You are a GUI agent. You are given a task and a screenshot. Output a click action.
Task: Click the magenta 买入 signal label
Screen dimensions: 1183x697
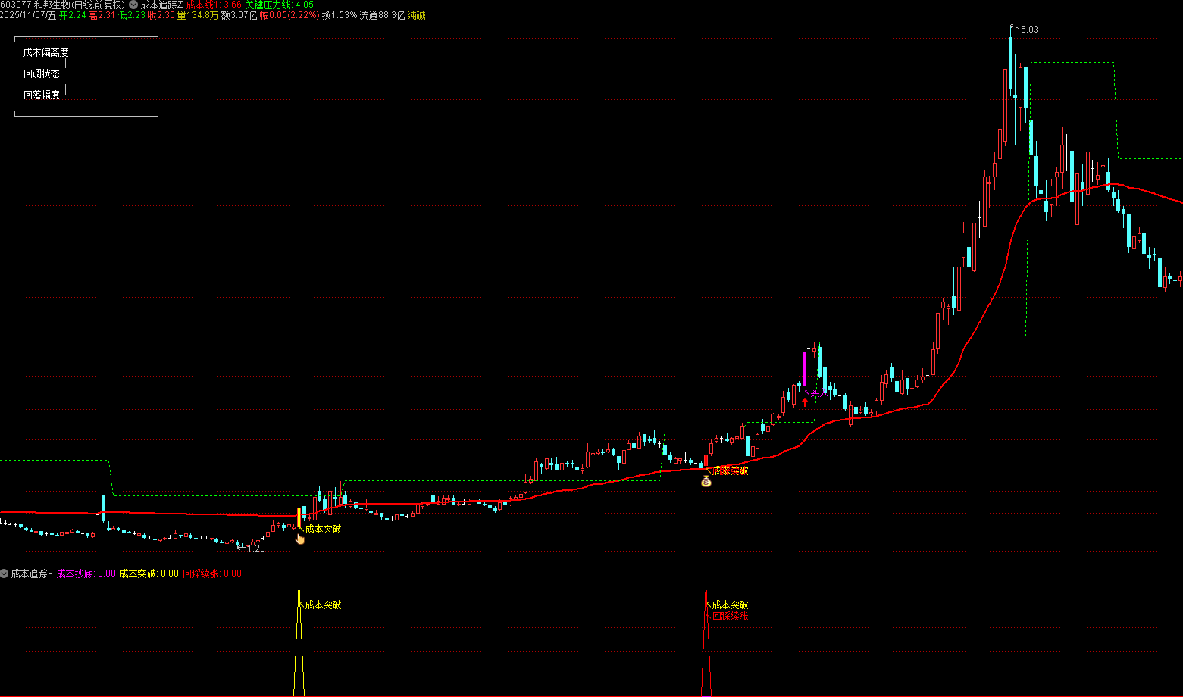818,393
